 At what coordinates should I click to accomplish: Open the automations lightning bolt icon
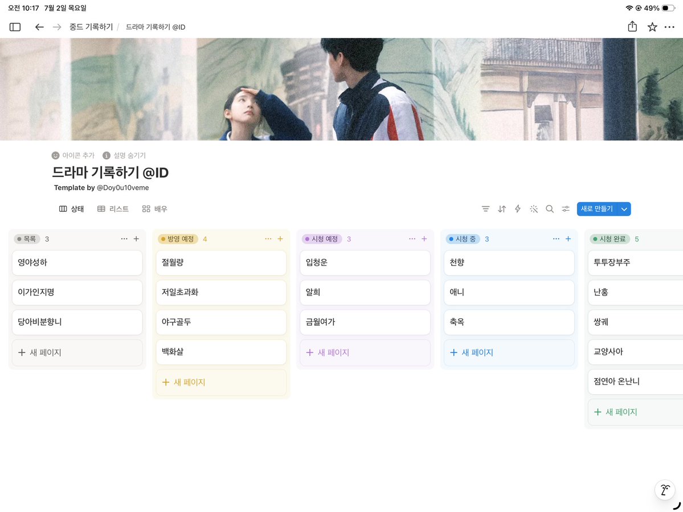[x=517, y=209]
